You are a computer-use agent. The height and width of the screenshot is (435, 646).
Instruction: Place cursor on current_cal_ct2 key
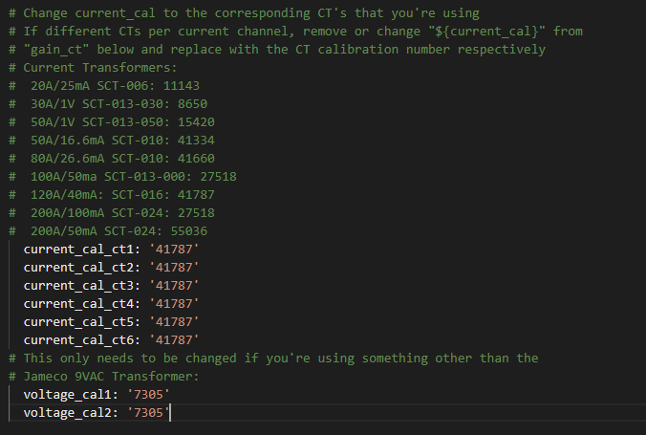pos(78,268)
